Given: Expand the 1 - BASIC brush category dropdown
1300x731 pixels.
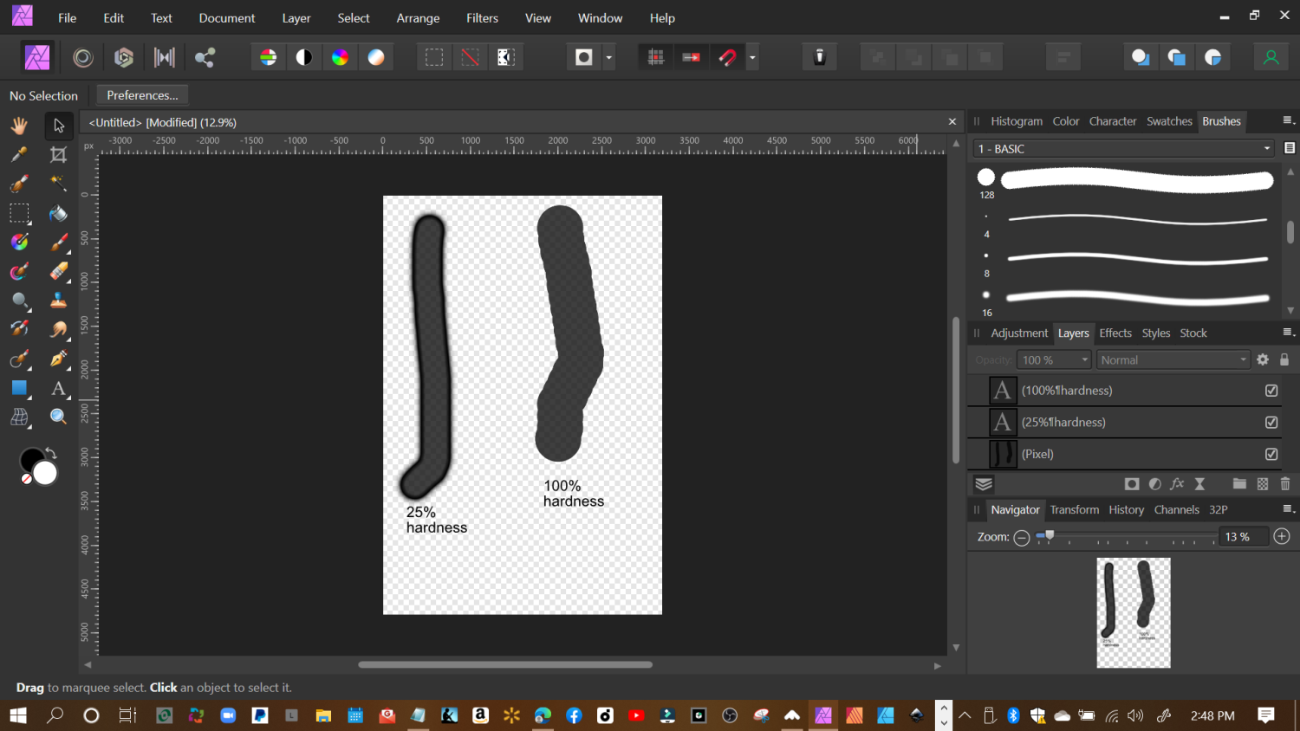Looking at the screenshot, I should (1124, 149).
